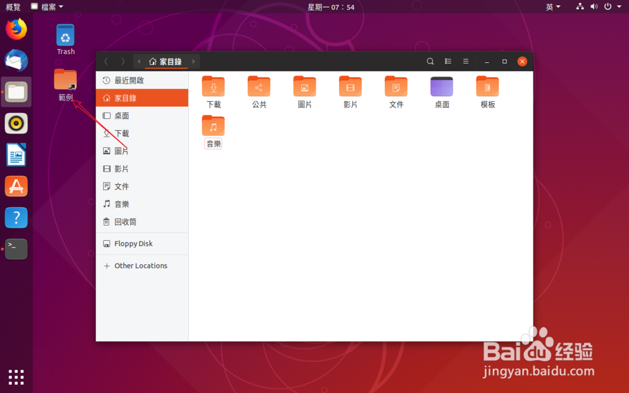Image resolution: width=629 pixels, height=393 pixels.
Task: Open the hamburger menu in Files
Action: click(465, 62)
